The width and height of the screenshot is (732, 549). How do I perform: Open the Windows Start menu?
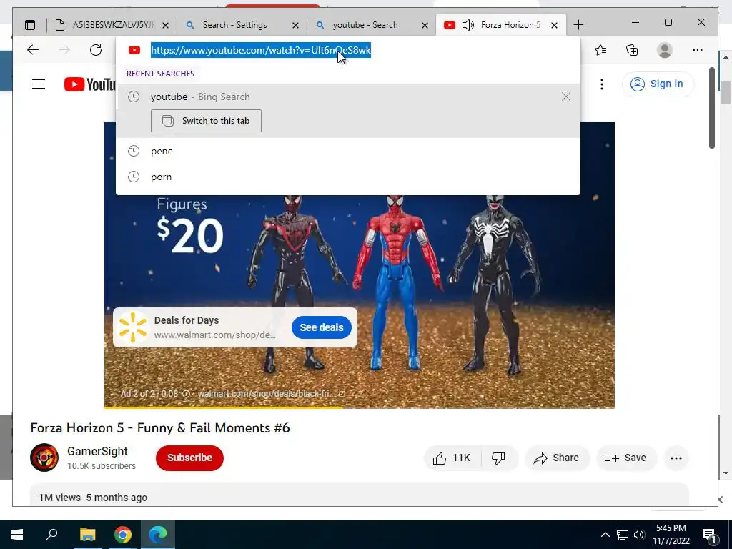coord(17,535)
